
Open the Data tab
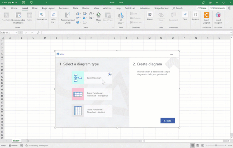click(75, 8)
